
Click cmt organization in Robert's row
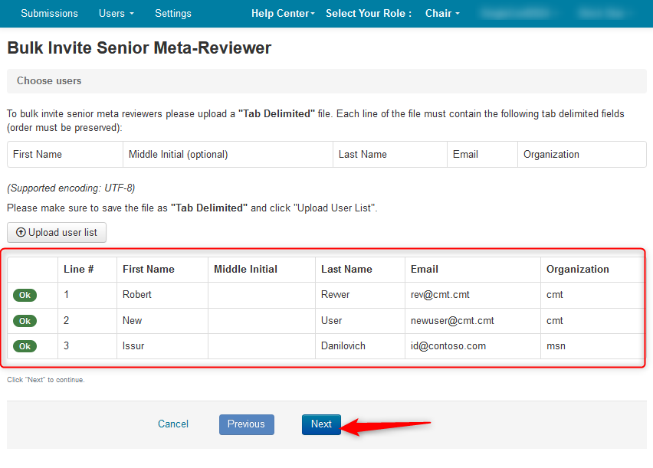tap(555, 295)
